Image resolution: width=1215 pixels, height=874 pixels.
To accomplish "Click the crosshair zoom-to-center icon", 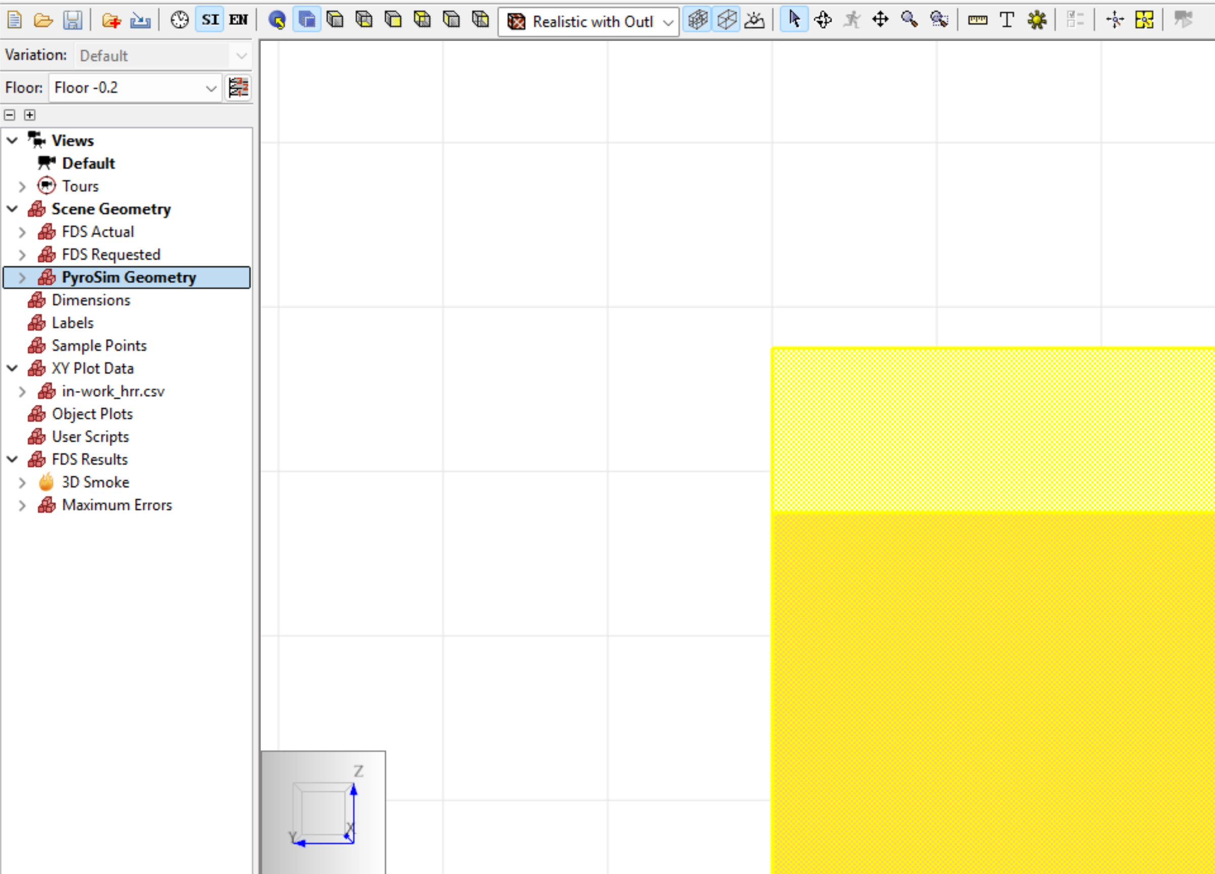I will coord(1115,20).
